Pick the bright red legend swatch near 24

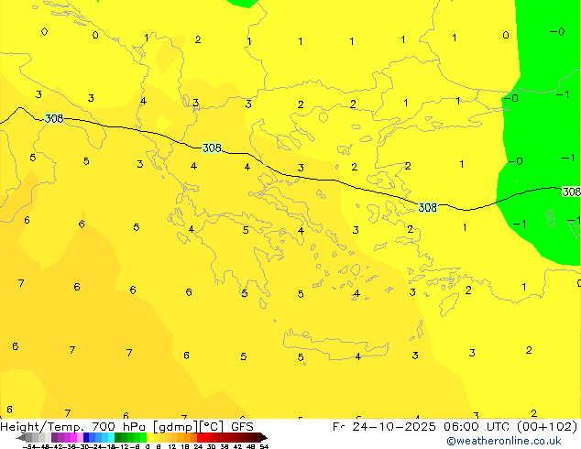pyautogui.click(x=200, y=437)
